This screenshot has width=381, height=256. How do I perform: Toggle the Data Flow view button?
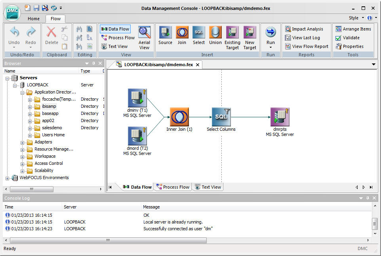coord(115,29)
